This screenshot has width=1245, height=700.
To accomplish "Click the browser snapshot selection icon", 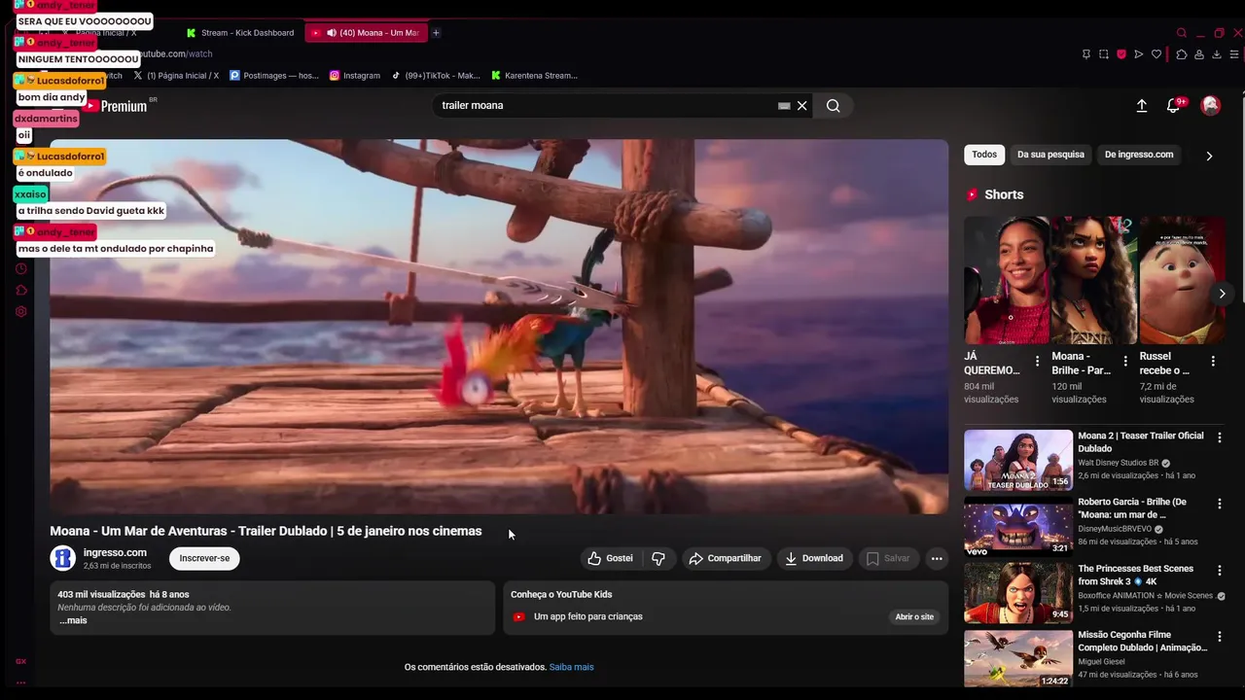I will 1104,54.
